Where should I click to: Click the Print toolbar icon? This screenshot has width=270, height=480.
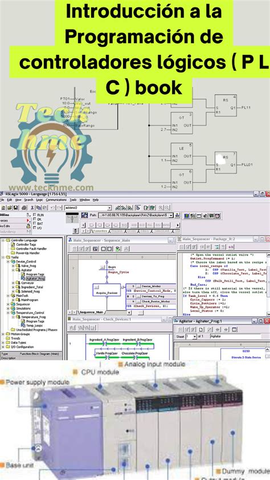(24, 208)
